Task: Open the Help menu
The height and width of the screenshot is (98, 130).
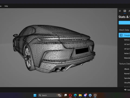Action: pyautogui.click(x=6, y=6)
